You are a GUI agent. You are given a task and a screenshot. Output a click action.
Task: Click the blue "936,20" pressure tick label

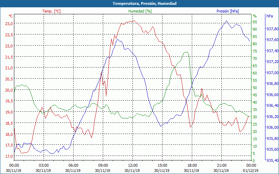click(272, 117)
